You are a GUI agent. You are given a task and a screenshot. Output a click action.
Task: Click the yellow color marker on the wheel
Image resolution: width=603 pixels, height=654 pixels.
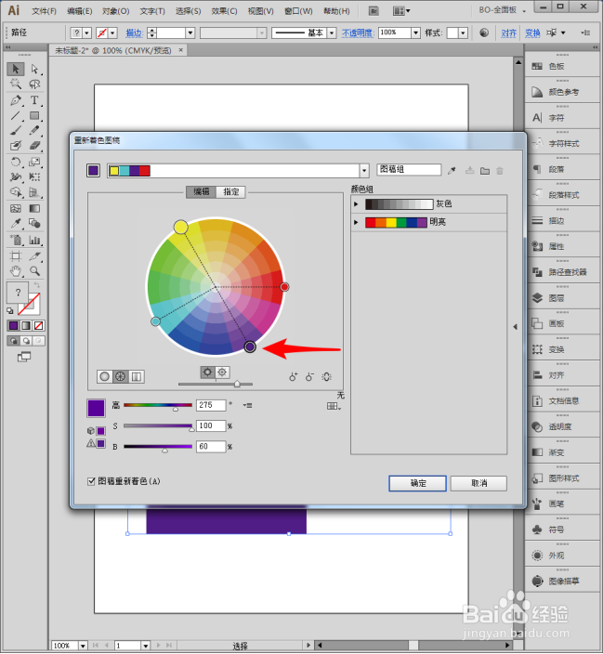tap(180, 227)
